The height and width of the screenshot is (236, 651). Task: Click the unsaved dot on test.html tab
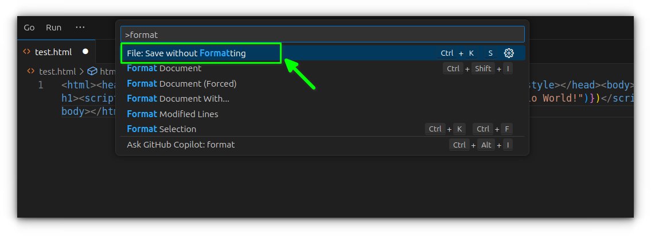pyautogui.click(x=85, y=52)
